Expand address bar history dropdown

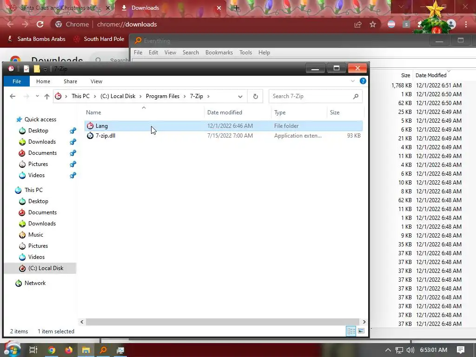[x=240, y=97]
